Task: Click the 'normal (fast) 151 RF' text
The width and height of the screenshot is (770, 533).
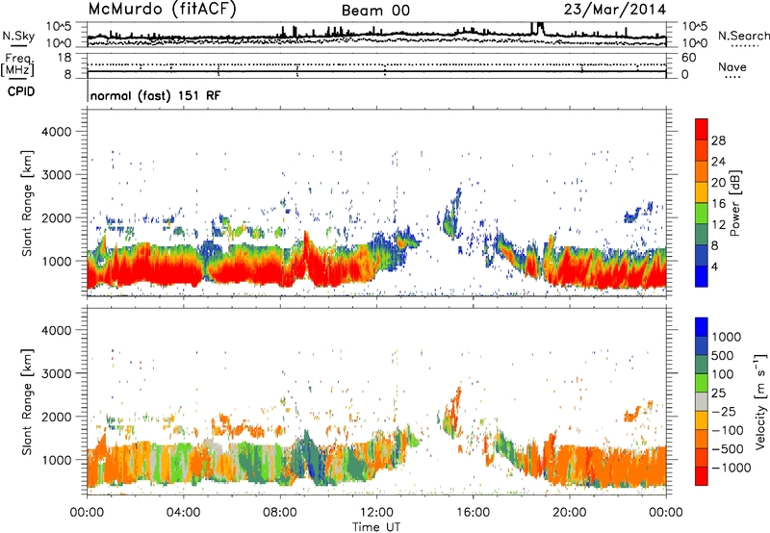Action: 155,95
